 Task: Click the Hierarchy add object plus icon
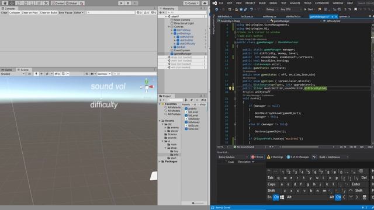[x=161, y=12]
